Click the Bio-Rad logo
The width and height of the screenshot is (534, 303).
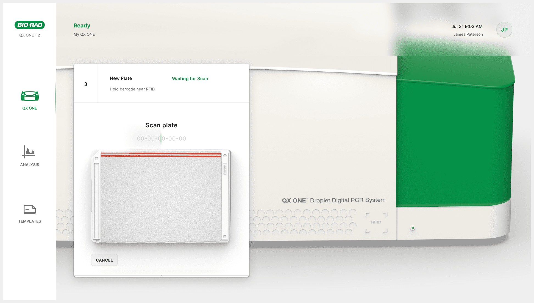tap(30, 25)
